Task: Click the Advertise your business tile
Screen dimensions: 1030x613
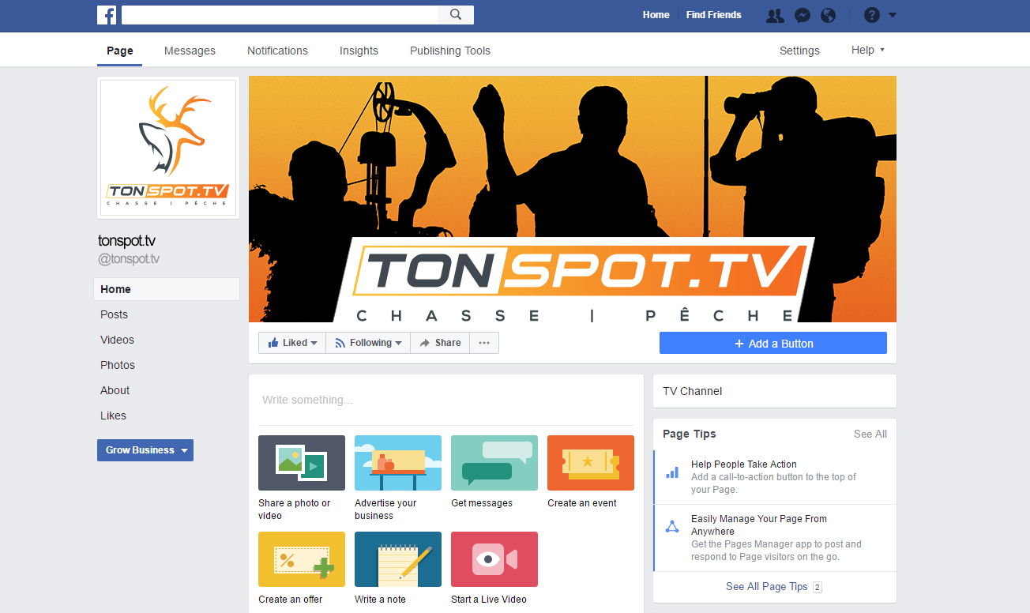Action: tap(398, 477)
